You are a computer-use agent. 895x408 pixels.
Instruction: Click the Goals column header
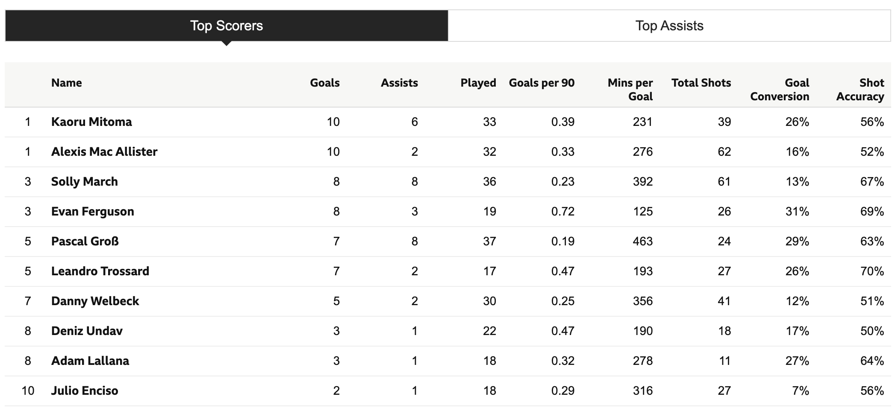tap(325, 83)
